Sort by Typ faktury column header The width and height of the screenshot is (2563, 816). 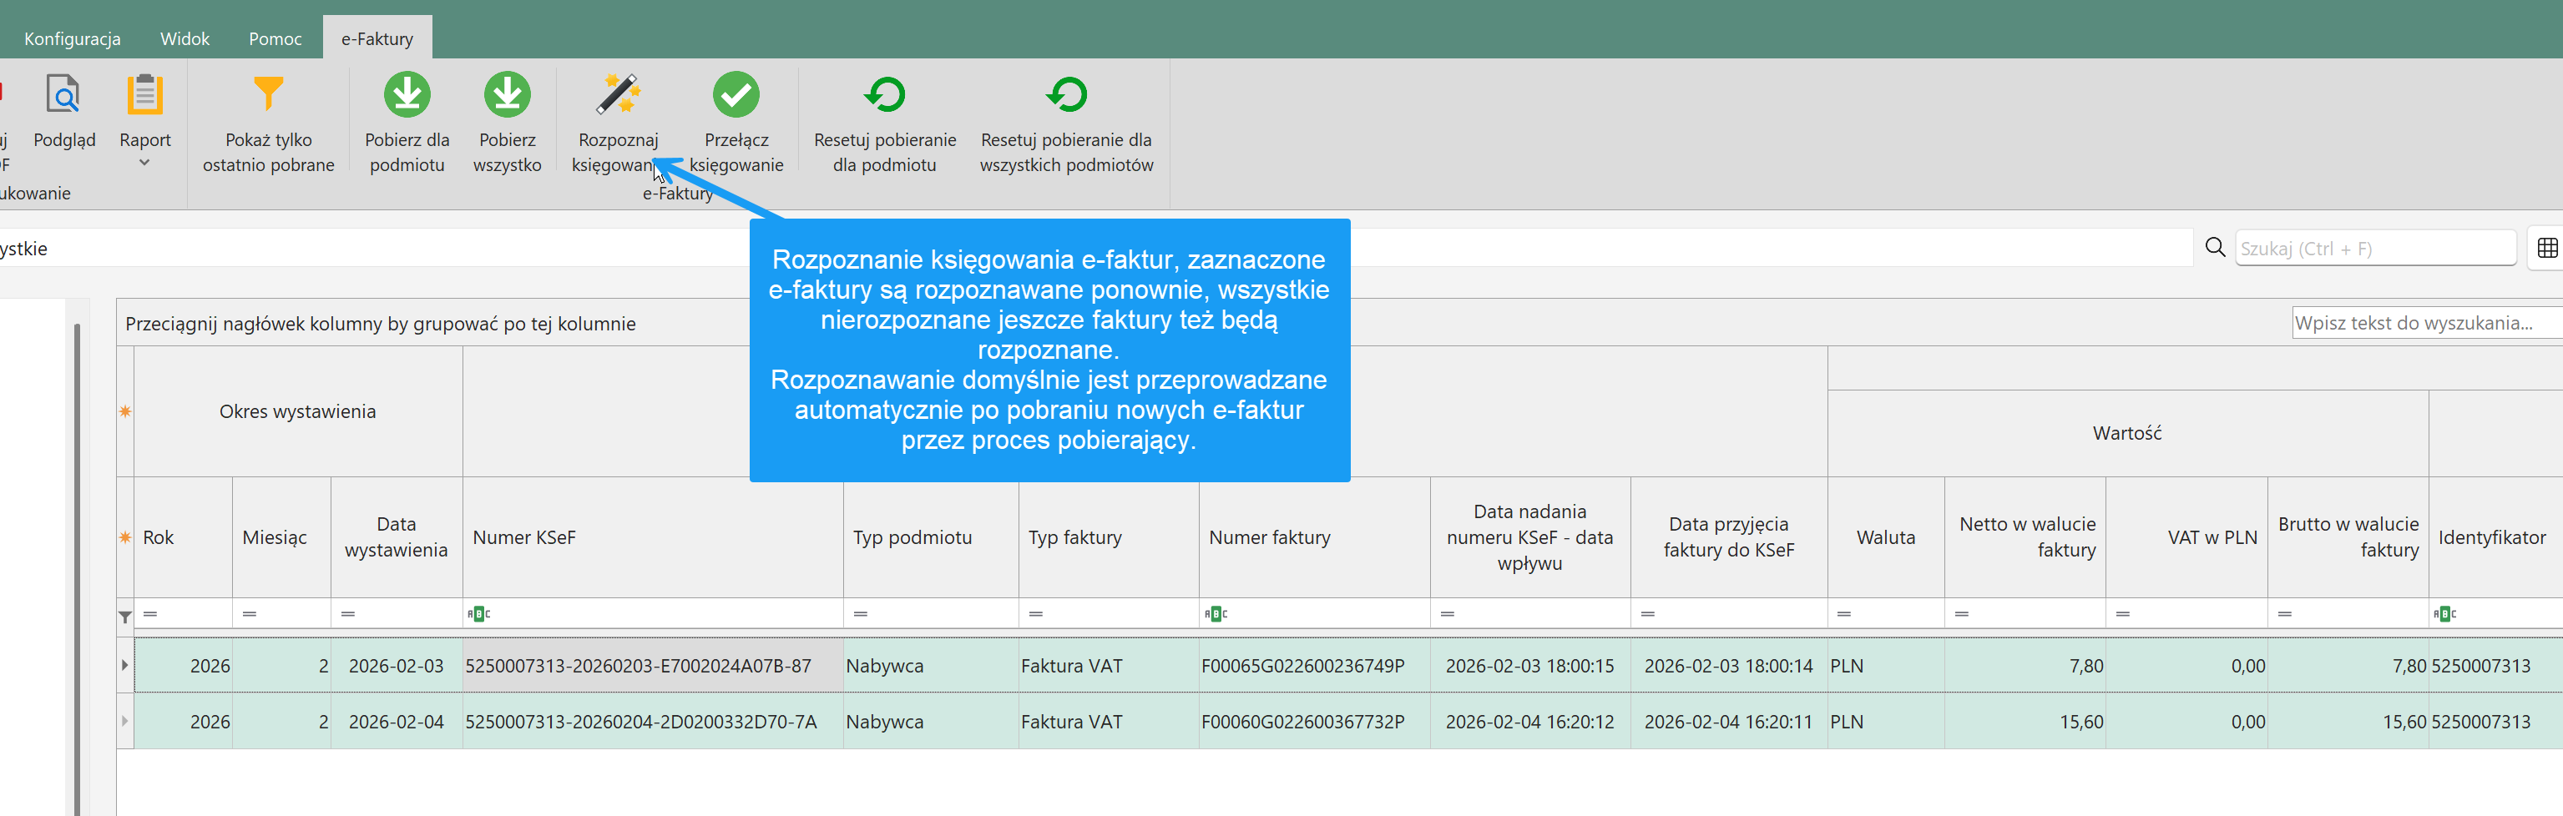1074,537
